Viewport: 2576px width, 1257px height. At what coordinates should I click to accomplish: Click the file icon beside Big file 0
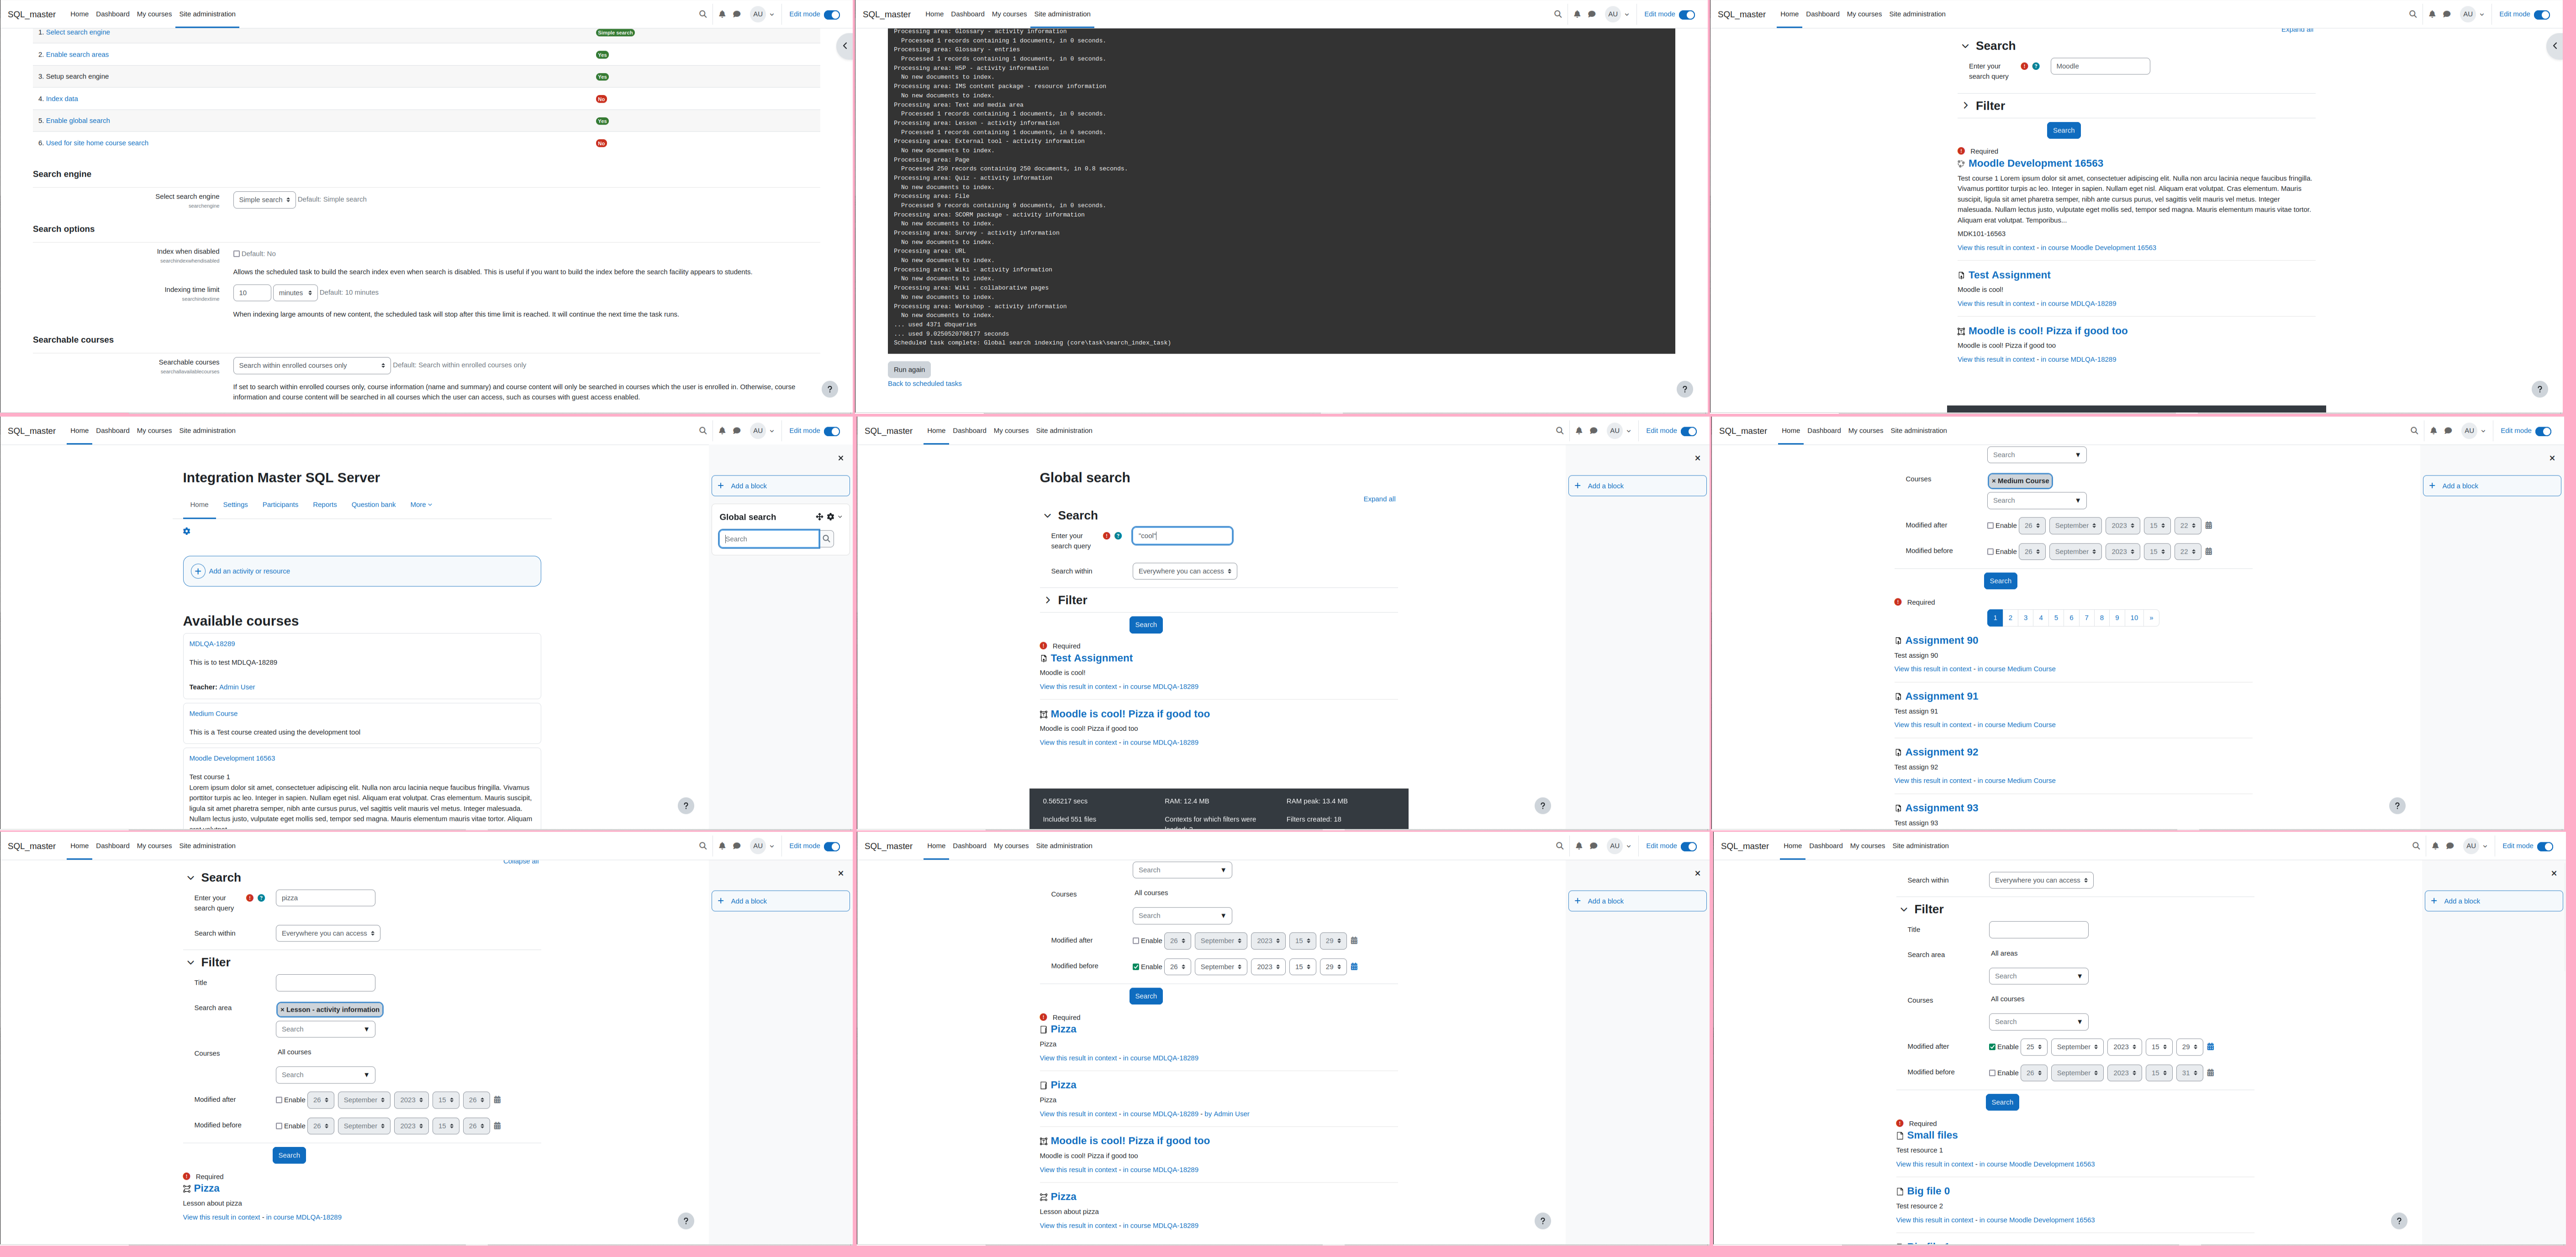click(1900, 1192)
